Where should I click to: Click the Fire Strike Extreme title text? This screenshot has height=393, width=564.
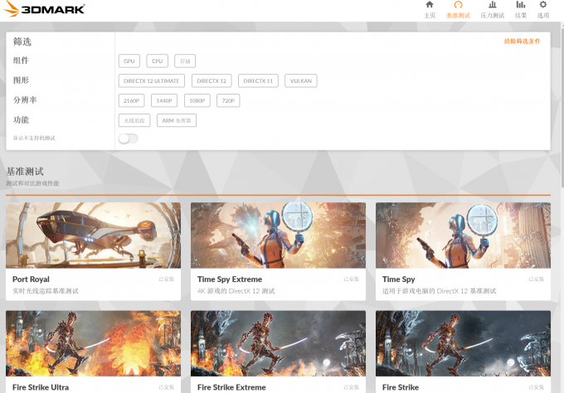231,387
